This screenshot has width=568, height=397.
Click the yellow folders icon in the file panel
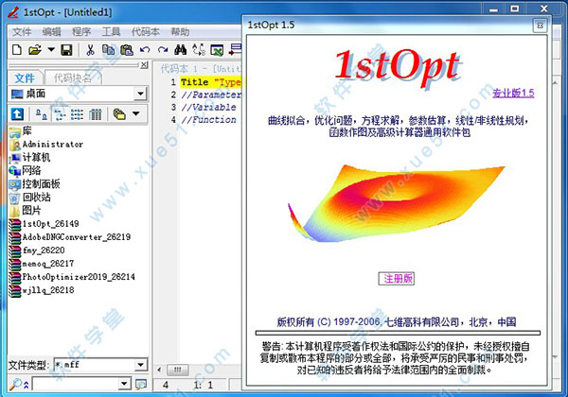click(x=119, y=114)
